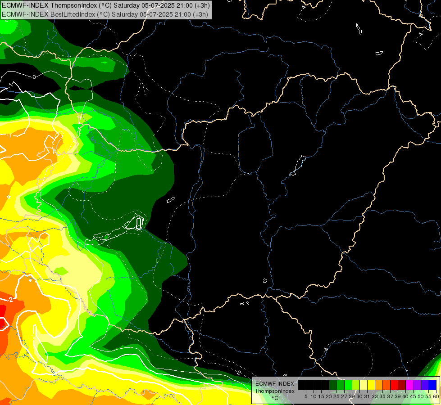This screenshot has width=441, height=405.
Task: Select the yellow 31-33 legend swatch
Action: click(x=371, y=385)
